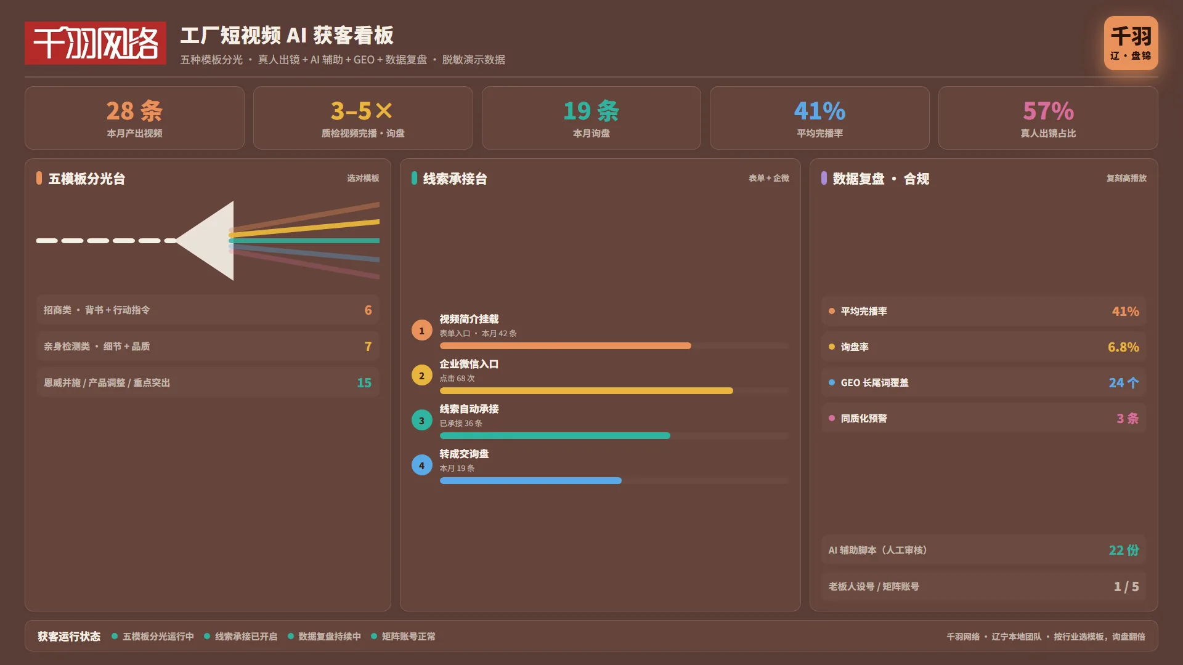Open the 41% 平均完播率 card

(819, 118)
